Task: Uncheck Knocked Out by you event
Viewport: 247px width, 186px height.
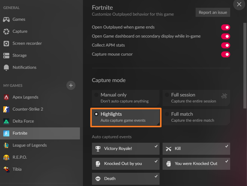Action: [126, 164]
